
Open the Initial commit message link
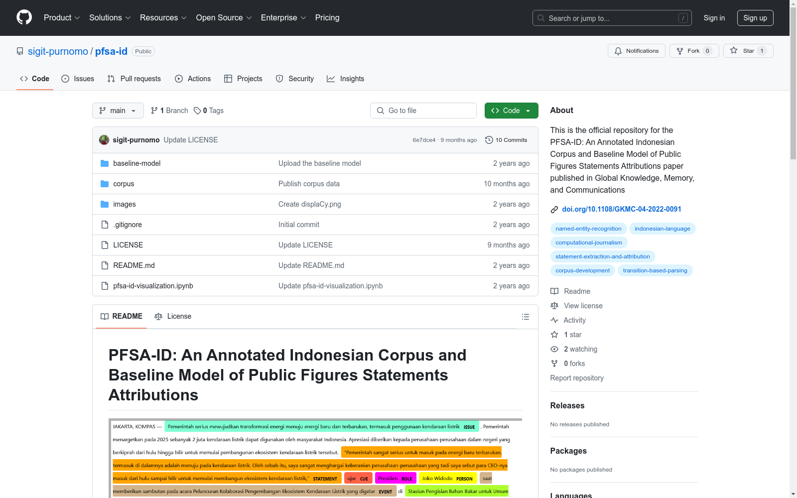(x=299, y=225)
